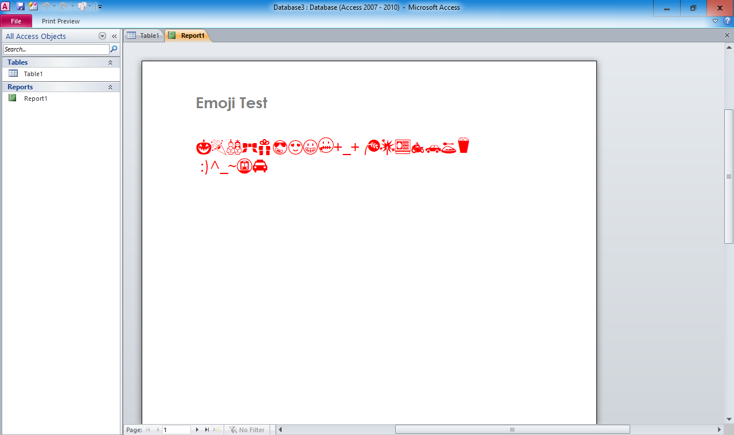
Task: Open the Redo history dropdown arrow
Action: tap(72, 7)
